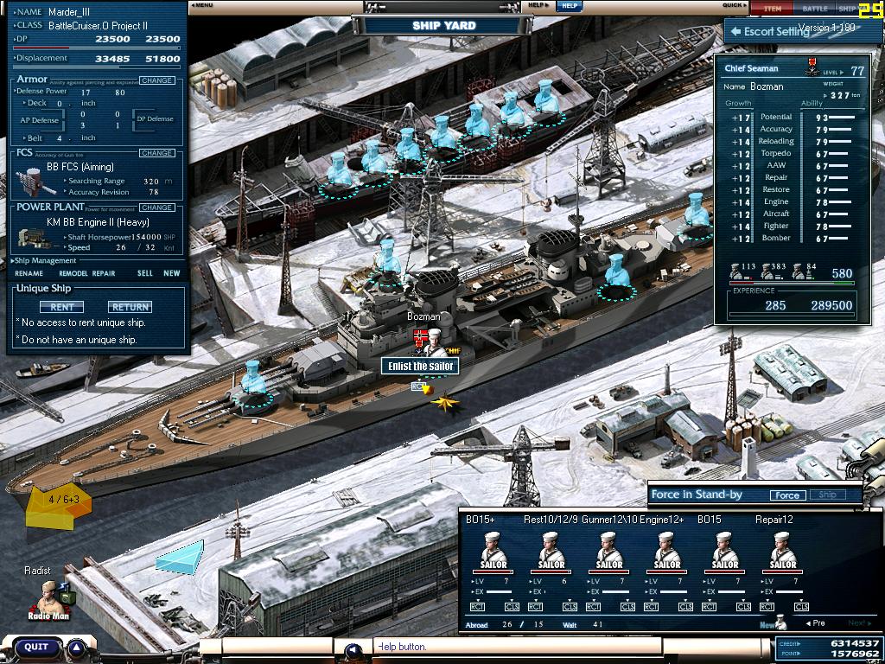Change the FCS equipment
This screenshot has height=664, width=885.
point(157,153)
